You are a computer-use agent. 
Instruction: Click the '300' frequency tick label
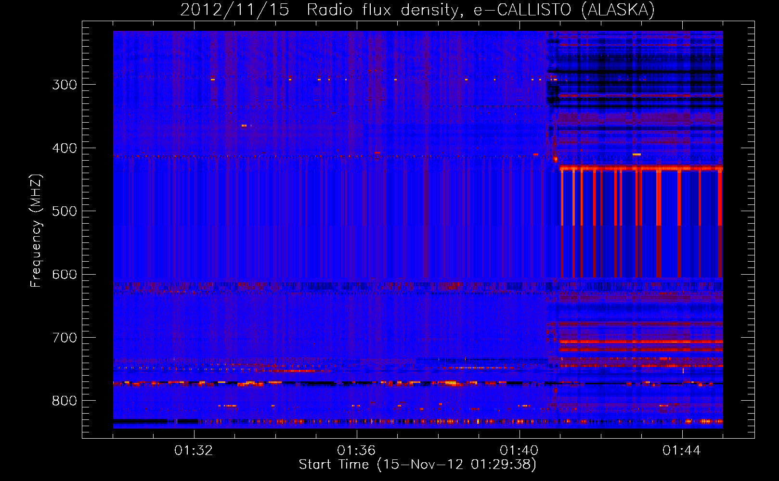click(65, 85)
